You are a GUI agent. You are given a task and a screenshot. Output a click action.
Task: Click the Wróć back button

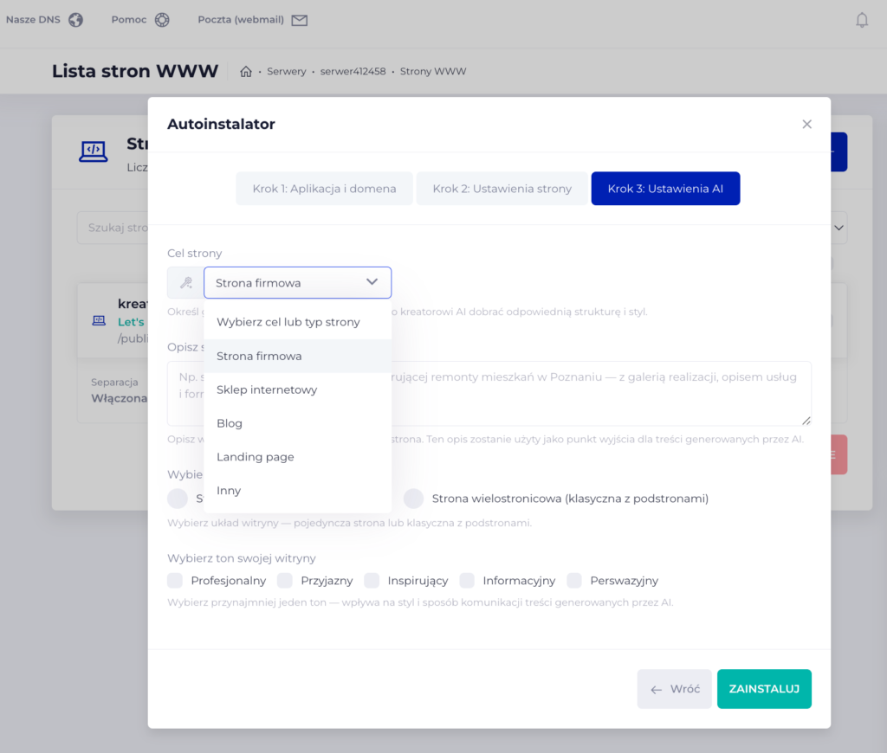pyautogui.click(x=674, y=689)
